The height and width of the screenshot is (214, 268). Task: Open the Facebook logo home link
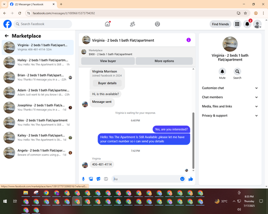8,24
